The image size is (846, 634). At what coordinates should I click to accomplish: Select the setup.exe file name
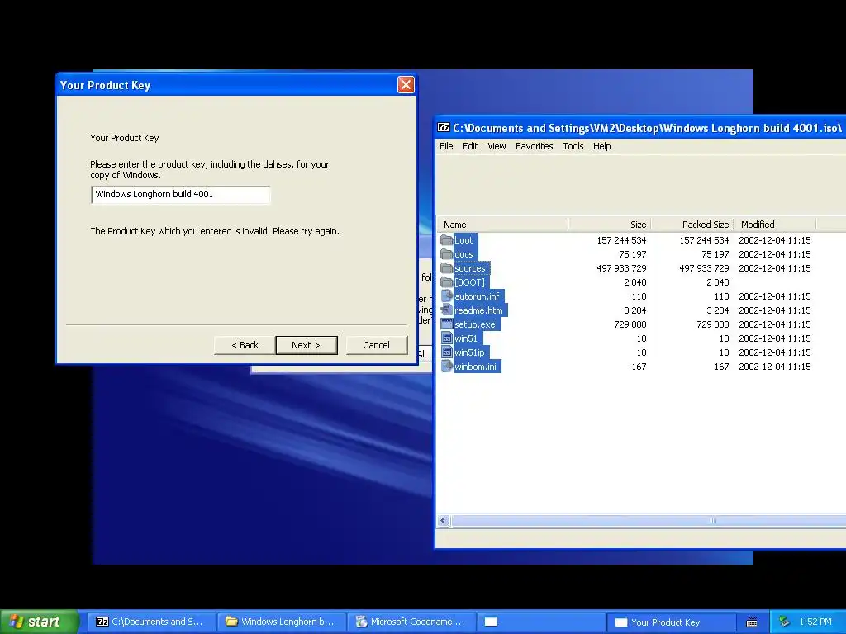coord(475,324)
